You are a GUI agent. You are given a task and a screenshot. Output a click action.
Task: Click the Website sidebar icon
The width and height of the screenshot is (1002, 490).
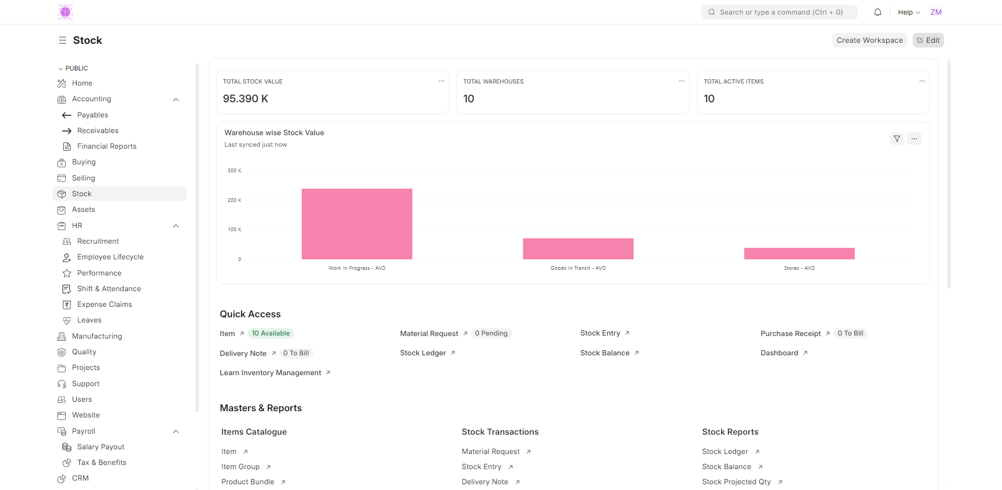(62, 415)
